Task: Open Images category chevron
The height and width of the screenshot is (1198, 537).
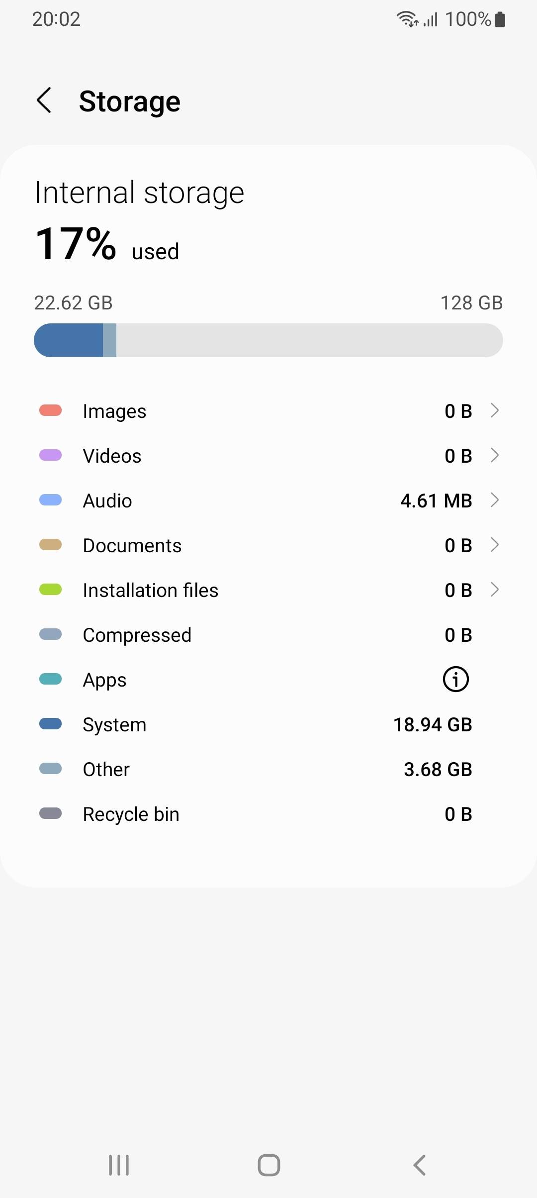Action: pos(494,410)
